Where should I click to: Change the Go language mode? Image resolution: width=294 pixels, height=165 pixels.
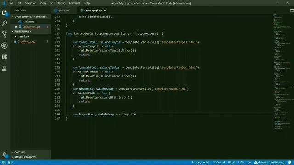coord(249,162)
